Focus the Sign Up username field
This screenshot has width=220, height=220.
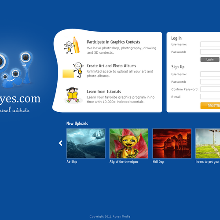click(210, 74)
